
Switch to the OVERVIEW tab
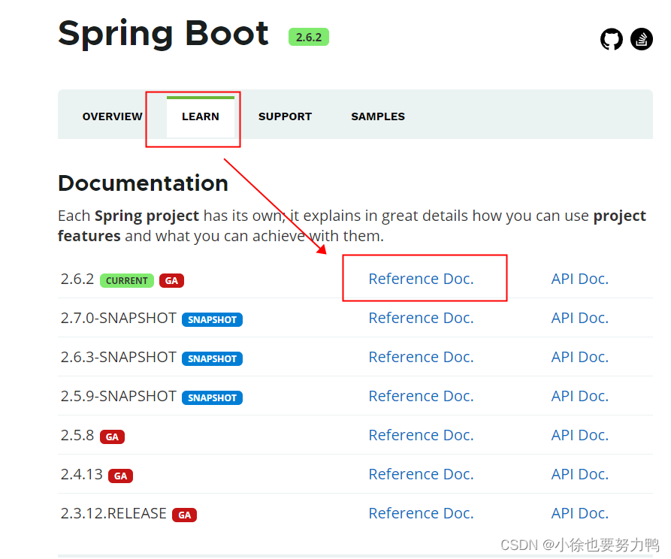[112, 116]
